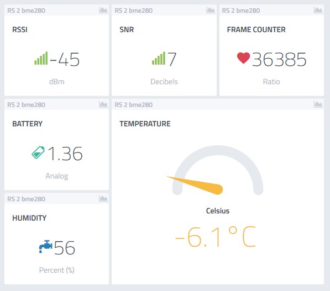View chart for Humidity widget
The image size is (330, 291).
(103, 198)
